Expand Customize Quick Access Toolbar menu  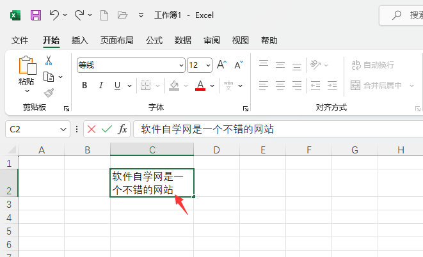141,15
